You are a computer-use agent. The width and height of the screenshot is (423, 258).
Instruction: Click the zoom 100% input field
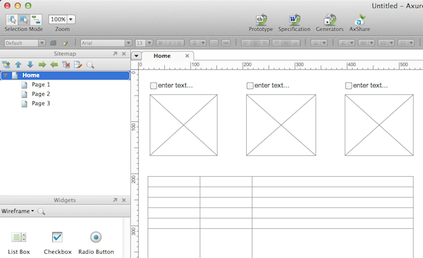tap(58, 19)
